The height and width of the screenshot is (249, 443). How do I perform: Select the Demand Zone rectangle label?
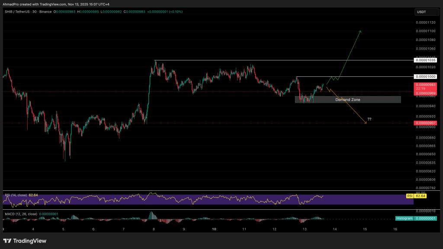coord(347,100)
